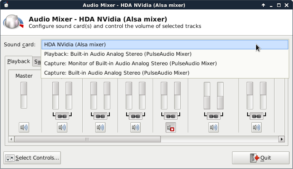Maximize the Audio Mixer window
This screenshot has height=169, width=293.
(x=278, y=5)
